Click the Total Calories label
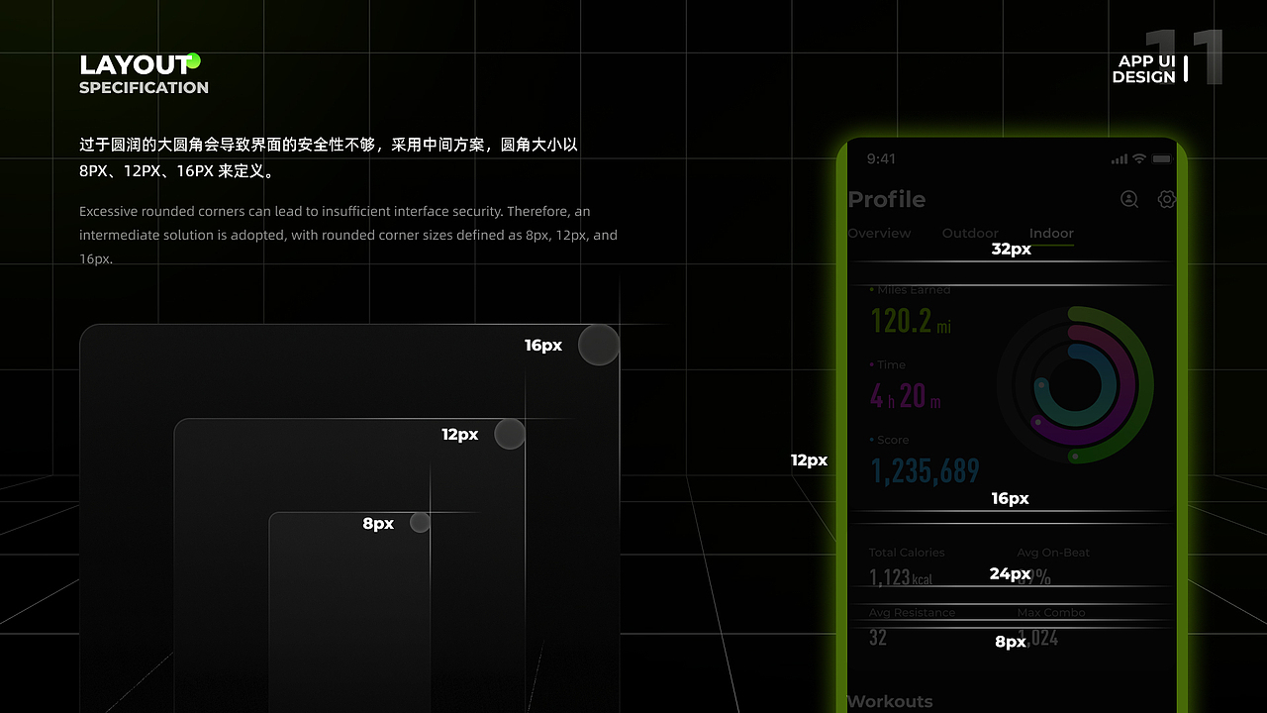Image resolution: width=1267 pixels, height=713 pixels. (x=907, y=553)
